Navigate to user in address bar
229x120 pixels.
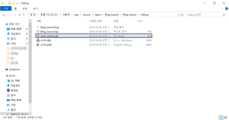[x=76, y=15]
